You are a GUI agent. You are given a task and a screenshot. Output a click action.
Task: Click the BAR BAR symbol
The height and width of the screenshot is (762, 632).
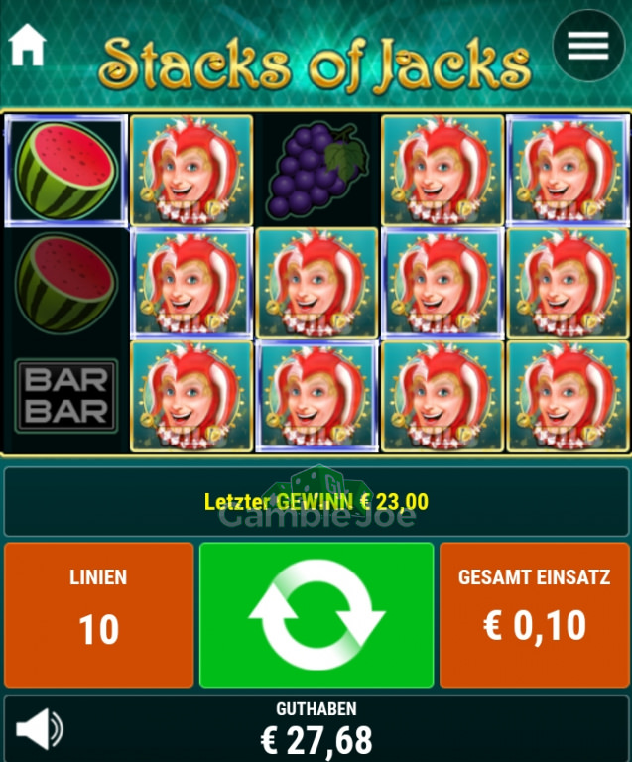point(66,396)
